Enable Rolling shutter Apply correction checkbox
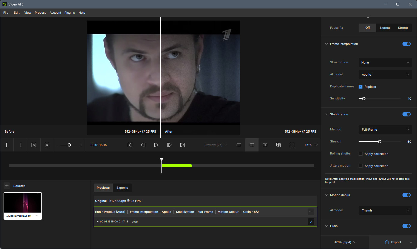 (x=361, y=154)
